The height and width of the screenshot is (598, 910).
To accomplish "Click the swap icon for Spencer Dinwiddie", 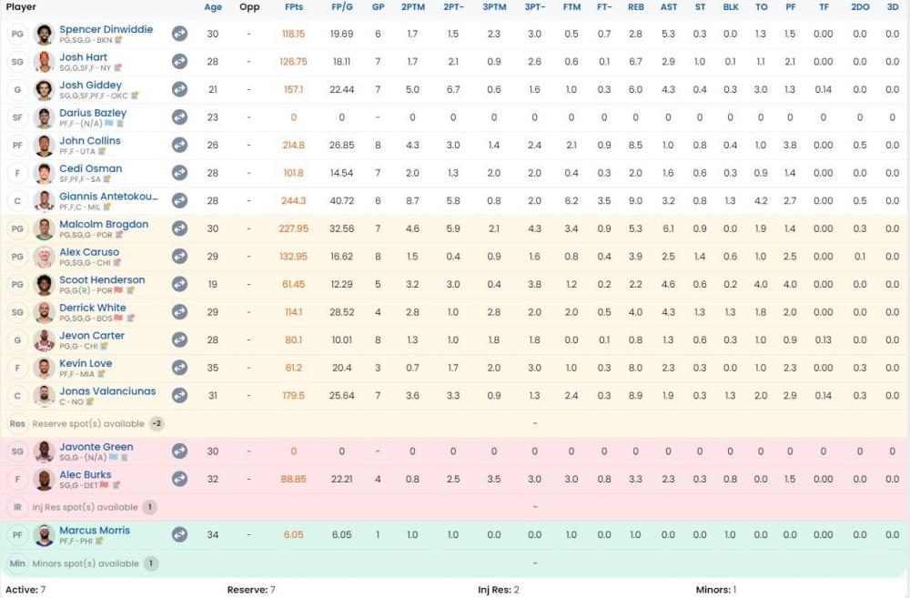I will click(179, 35).
